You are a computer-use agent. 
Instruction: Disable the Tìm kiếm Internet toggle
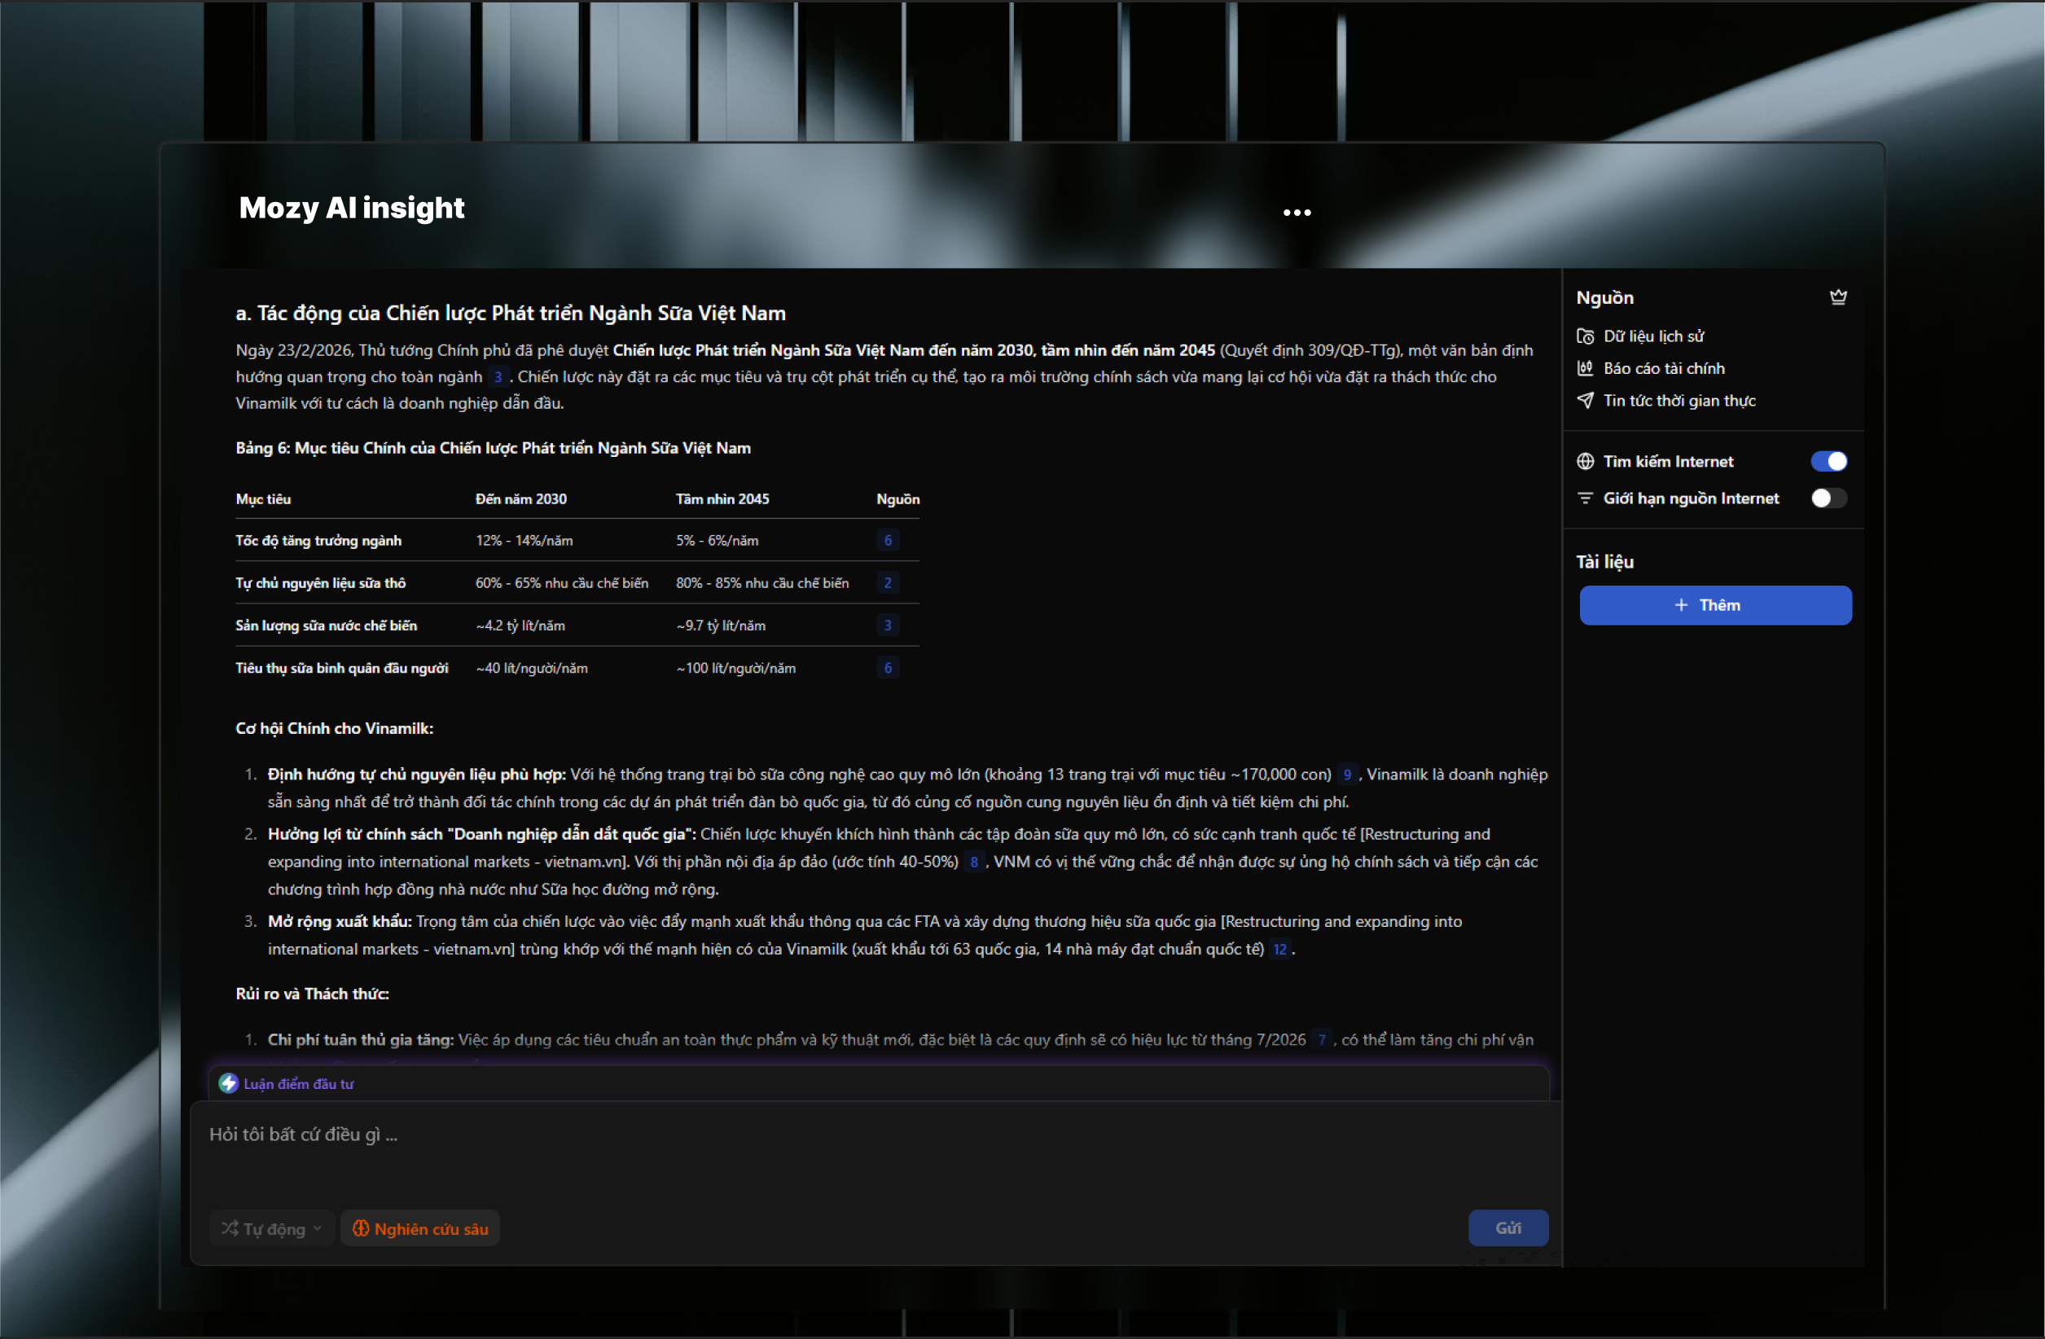(1828, 462)
